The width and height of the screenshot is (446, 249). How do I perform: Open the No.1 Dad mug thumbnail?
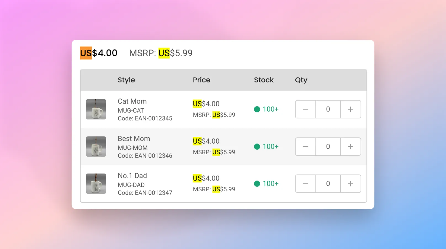tap(96, 184)
